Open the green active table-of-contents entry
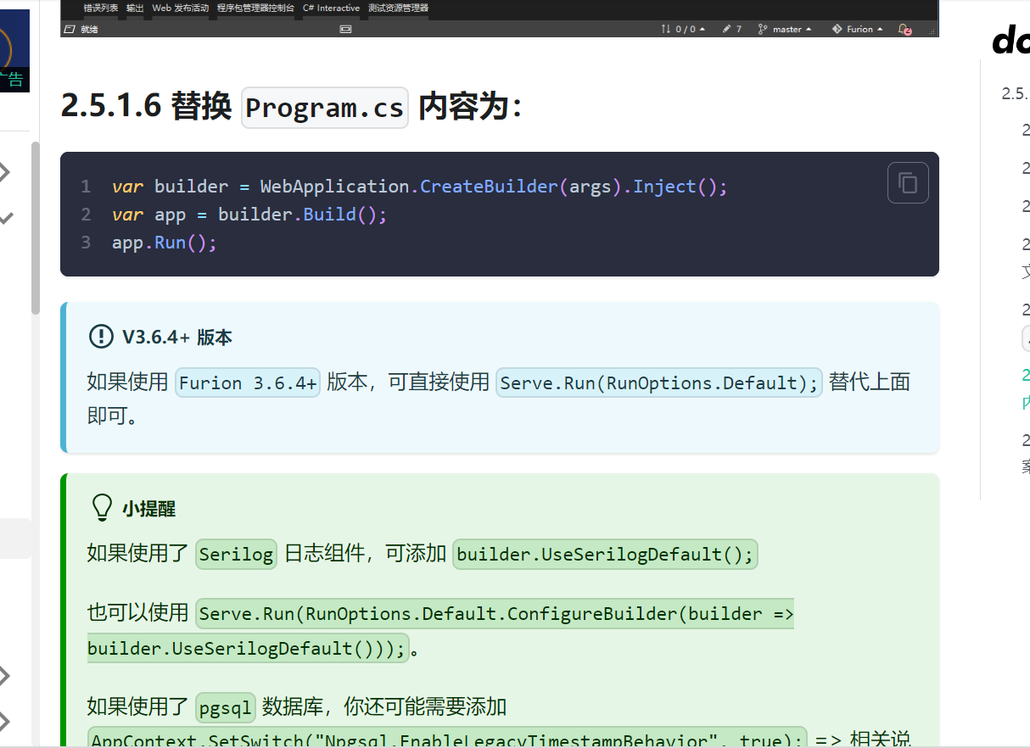Image resolution: width=1030 pixels, height=748 pixels. pos(1026,388)
